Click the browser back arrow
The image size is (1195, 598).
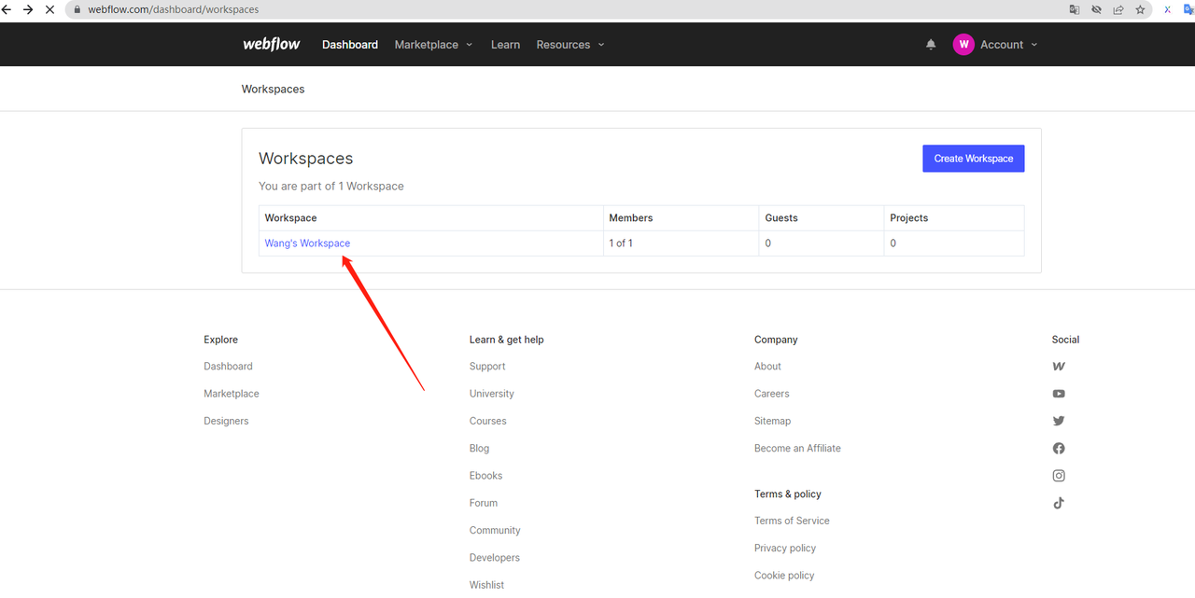pos(7,9)
